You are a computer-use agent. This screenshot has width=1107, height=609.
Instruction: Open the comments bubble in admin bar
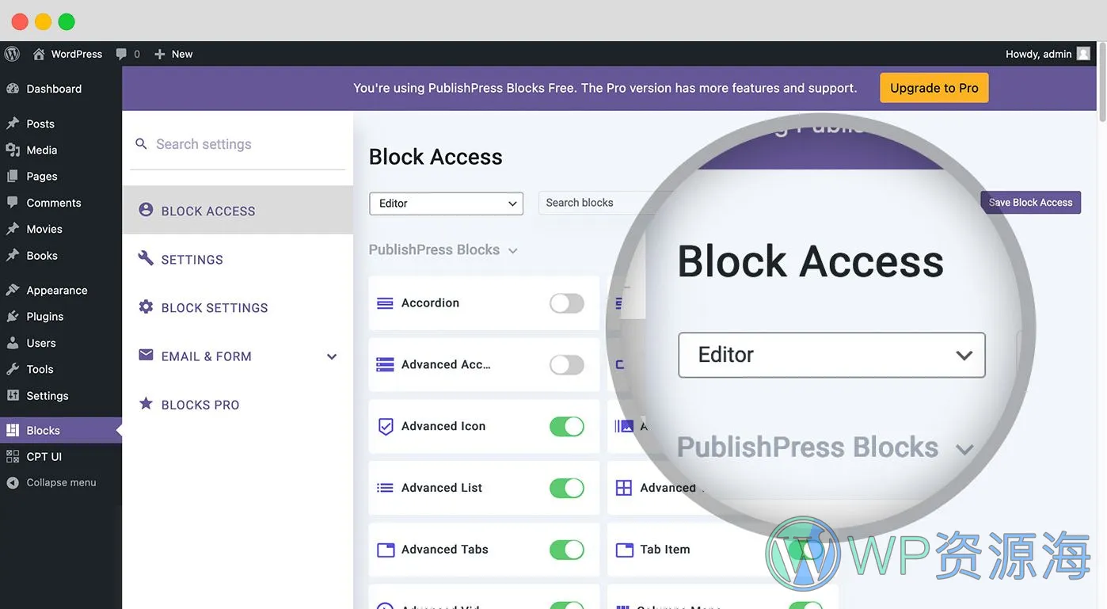pos(127,54)
